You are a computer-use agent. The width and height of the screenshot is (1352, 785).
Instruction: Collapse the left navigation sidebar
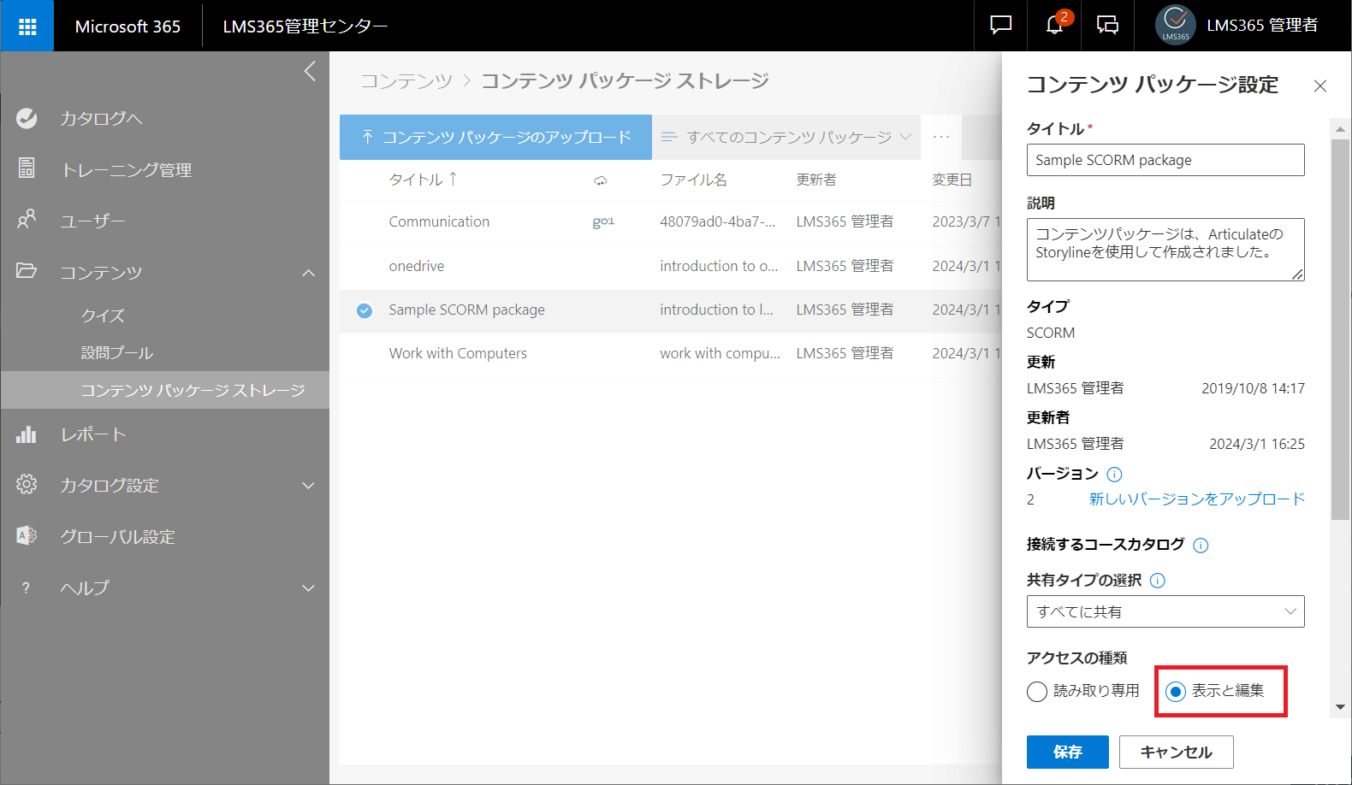coord(310,71)
